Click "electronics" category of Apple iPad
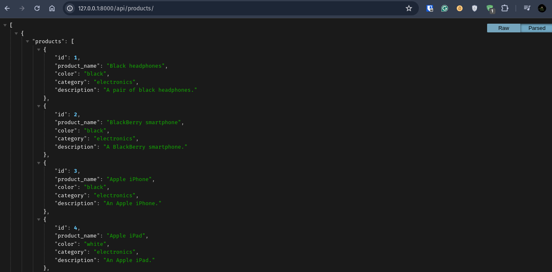 (114, 252)
